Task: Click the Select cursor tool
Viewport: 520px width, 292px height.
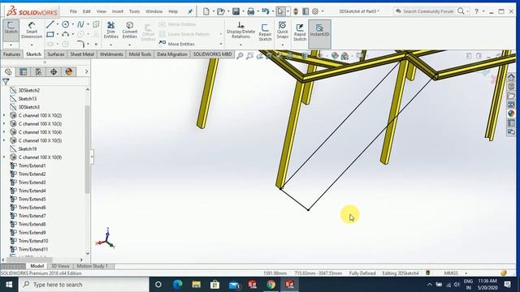Action: coord(280,11)
